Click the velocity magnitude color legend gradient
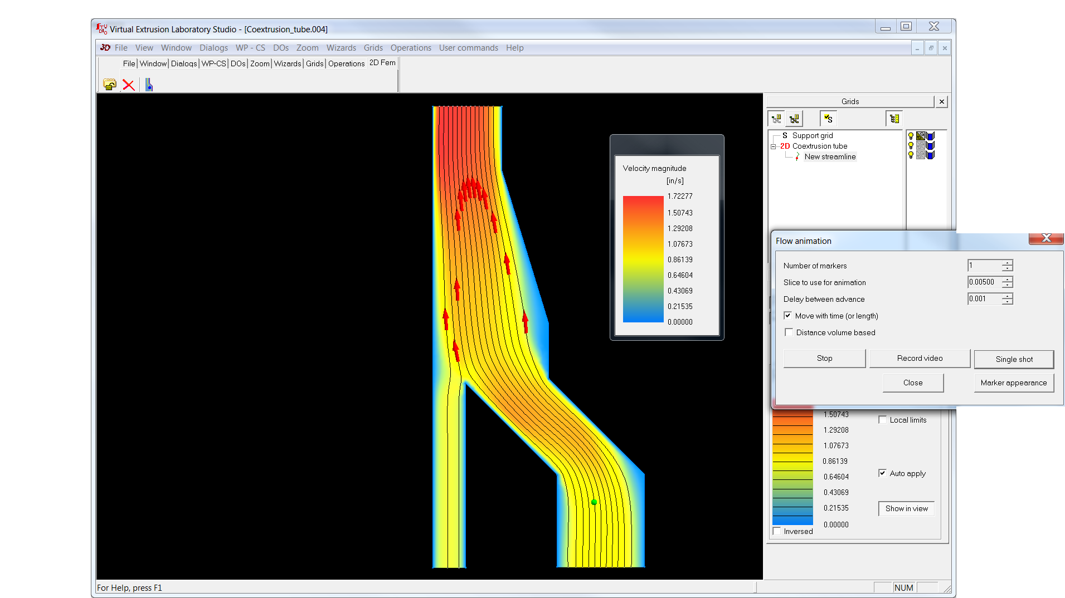The image size is (1065, 598). [x=643, y=259]
